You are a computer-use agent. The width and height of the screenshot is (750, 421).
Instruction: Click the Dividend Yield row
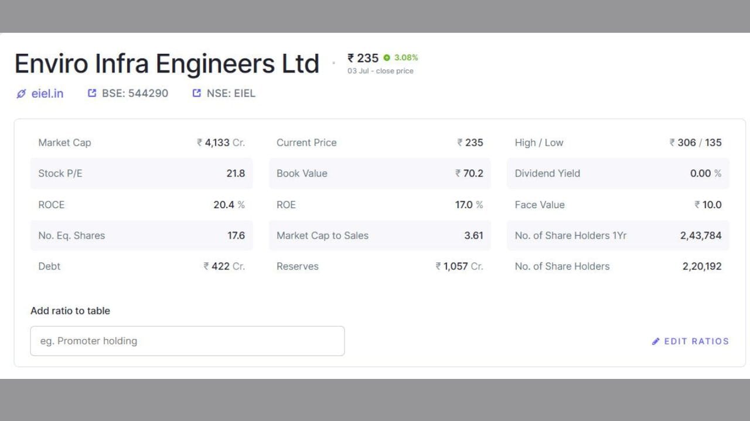[x=618, y=173]
